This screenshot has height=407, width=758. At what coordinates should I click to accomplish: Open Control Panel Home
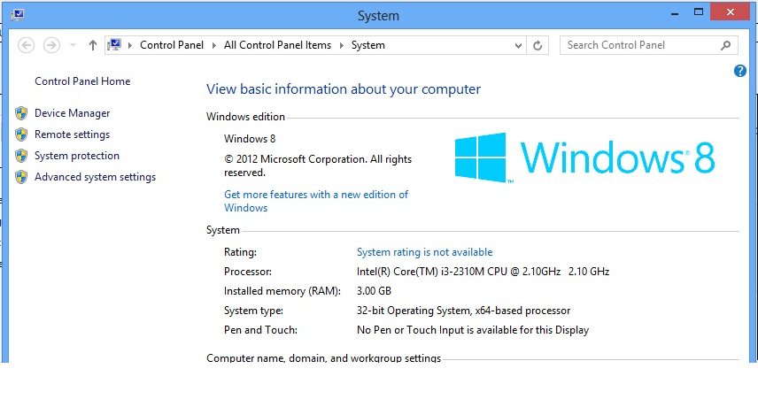(x=82, y=81)
